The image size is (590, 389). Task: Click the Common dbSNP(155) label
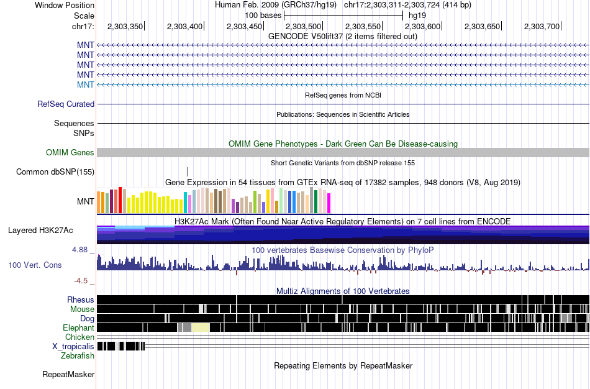click(55, 172)
